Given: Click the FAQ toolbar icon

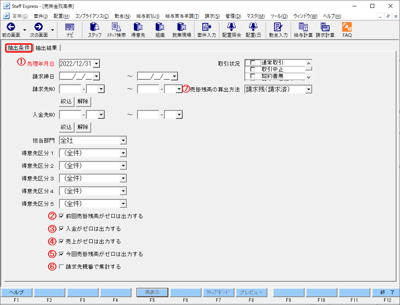Looking at the screenshot, I should [x=347, y=30].
